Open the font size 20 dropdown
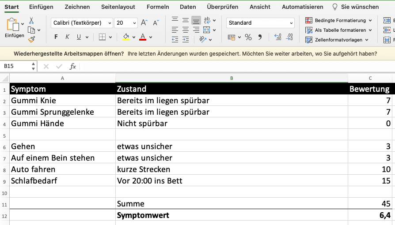Screen dimensions: 395x225 [x=126, y=23]
